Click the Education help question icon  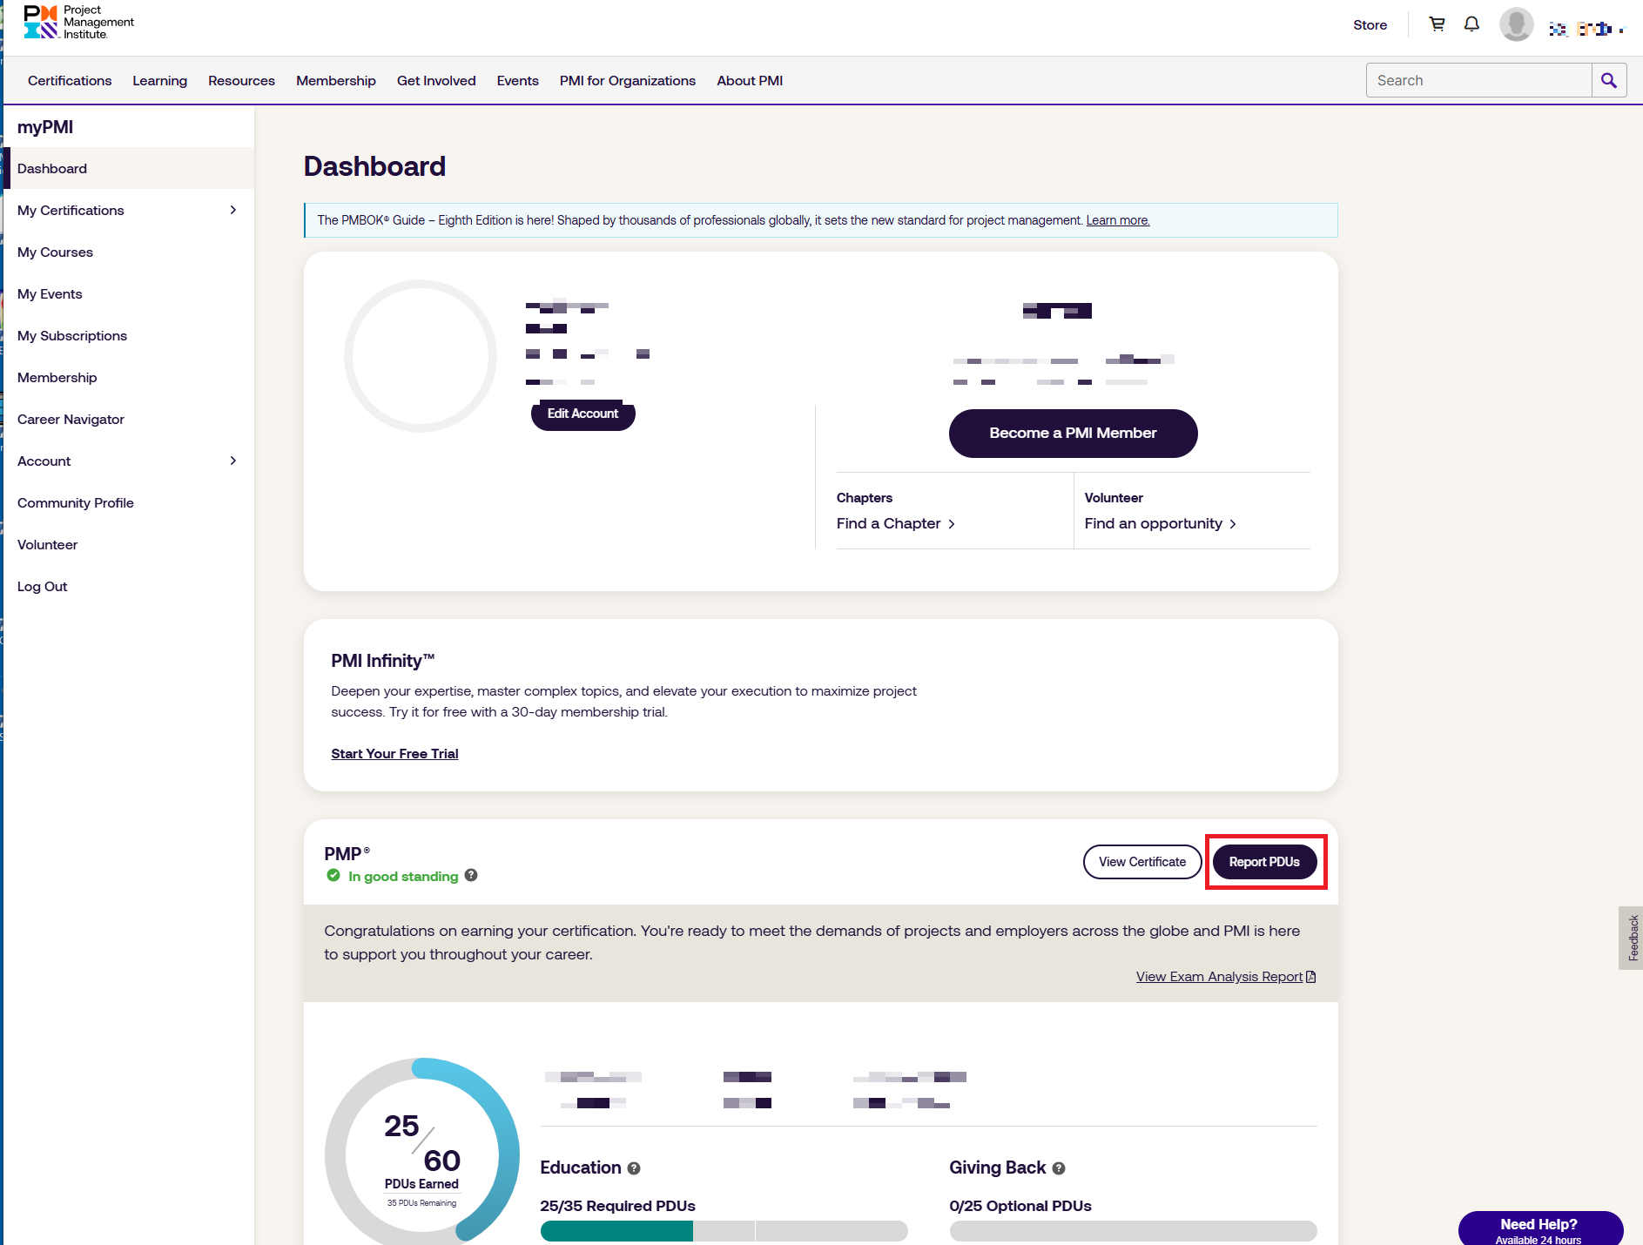pos(634,1168)
